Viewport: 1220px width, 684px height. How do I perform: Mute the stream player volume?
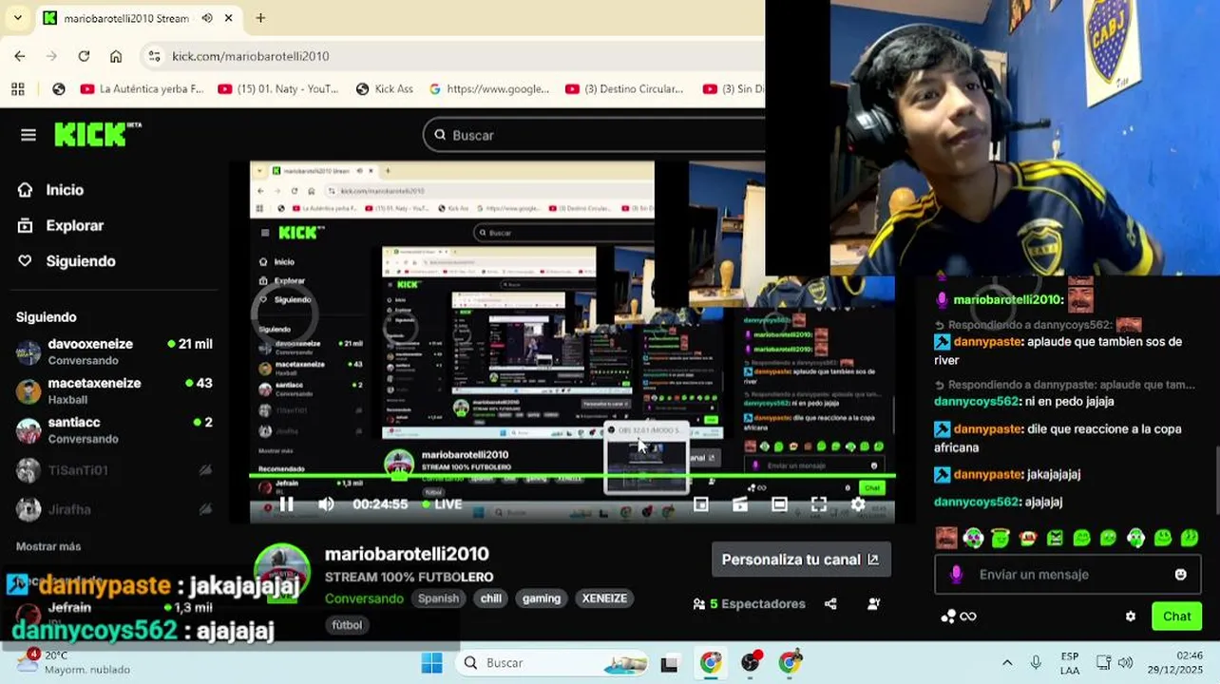click(326, 504)
